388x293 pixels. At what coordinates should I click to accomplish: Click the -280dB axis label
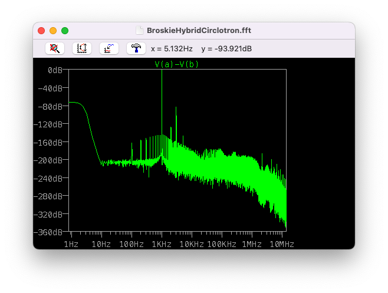tap(48, 196)
